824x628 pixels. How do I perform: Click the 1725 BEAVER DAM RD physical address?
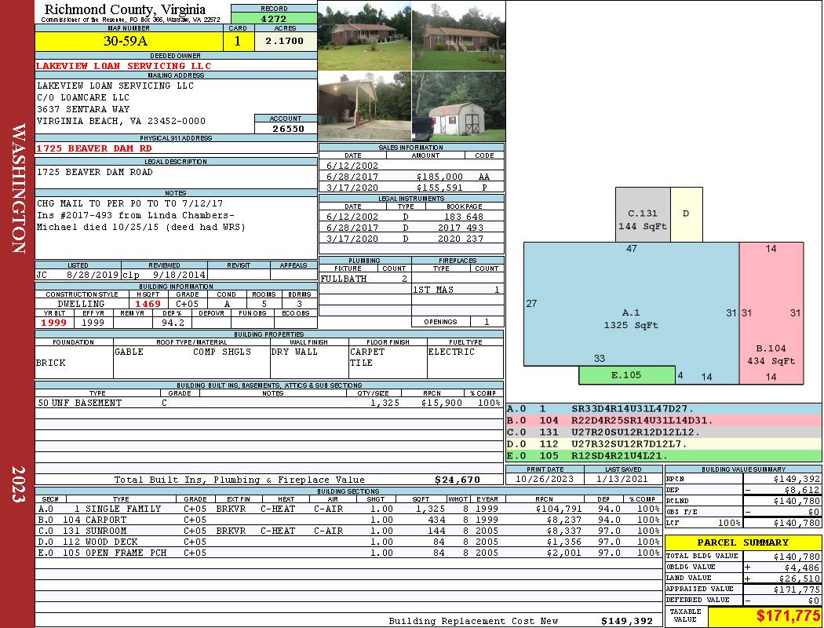tap(94, 148)
